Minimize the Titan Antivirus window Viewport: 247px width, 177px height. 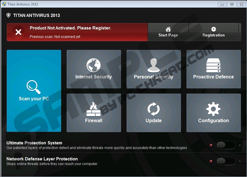[222, 4]
